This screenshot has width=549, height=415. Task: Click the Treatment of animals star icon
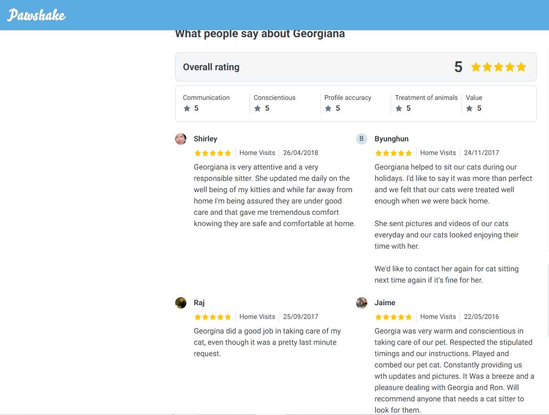coord(399,108)
